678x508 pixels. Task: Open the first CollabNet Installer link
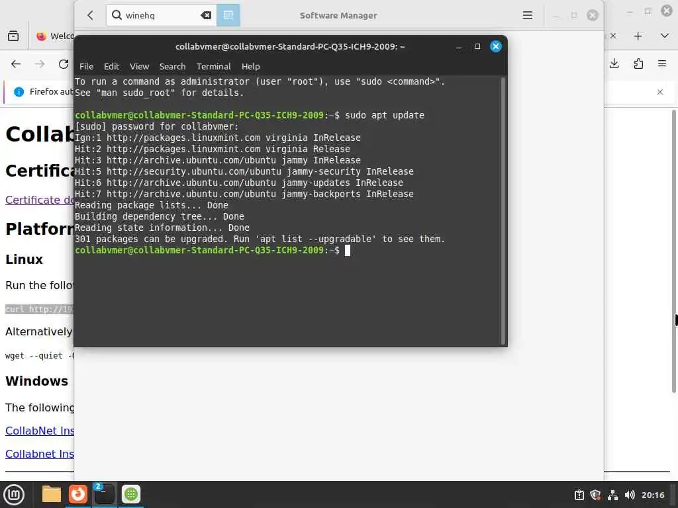click(x=39, y=431)
